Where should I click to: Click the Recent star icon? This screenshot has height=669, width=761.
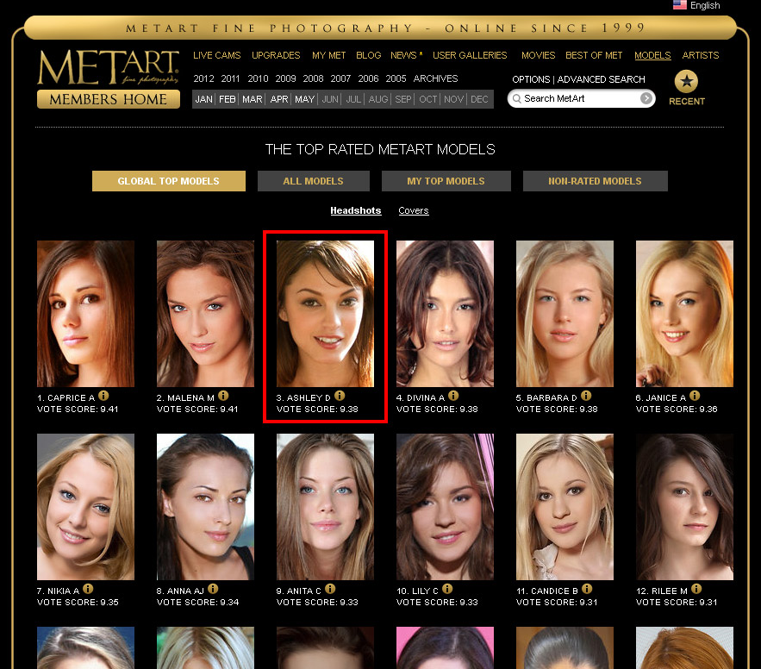(686, 81)
